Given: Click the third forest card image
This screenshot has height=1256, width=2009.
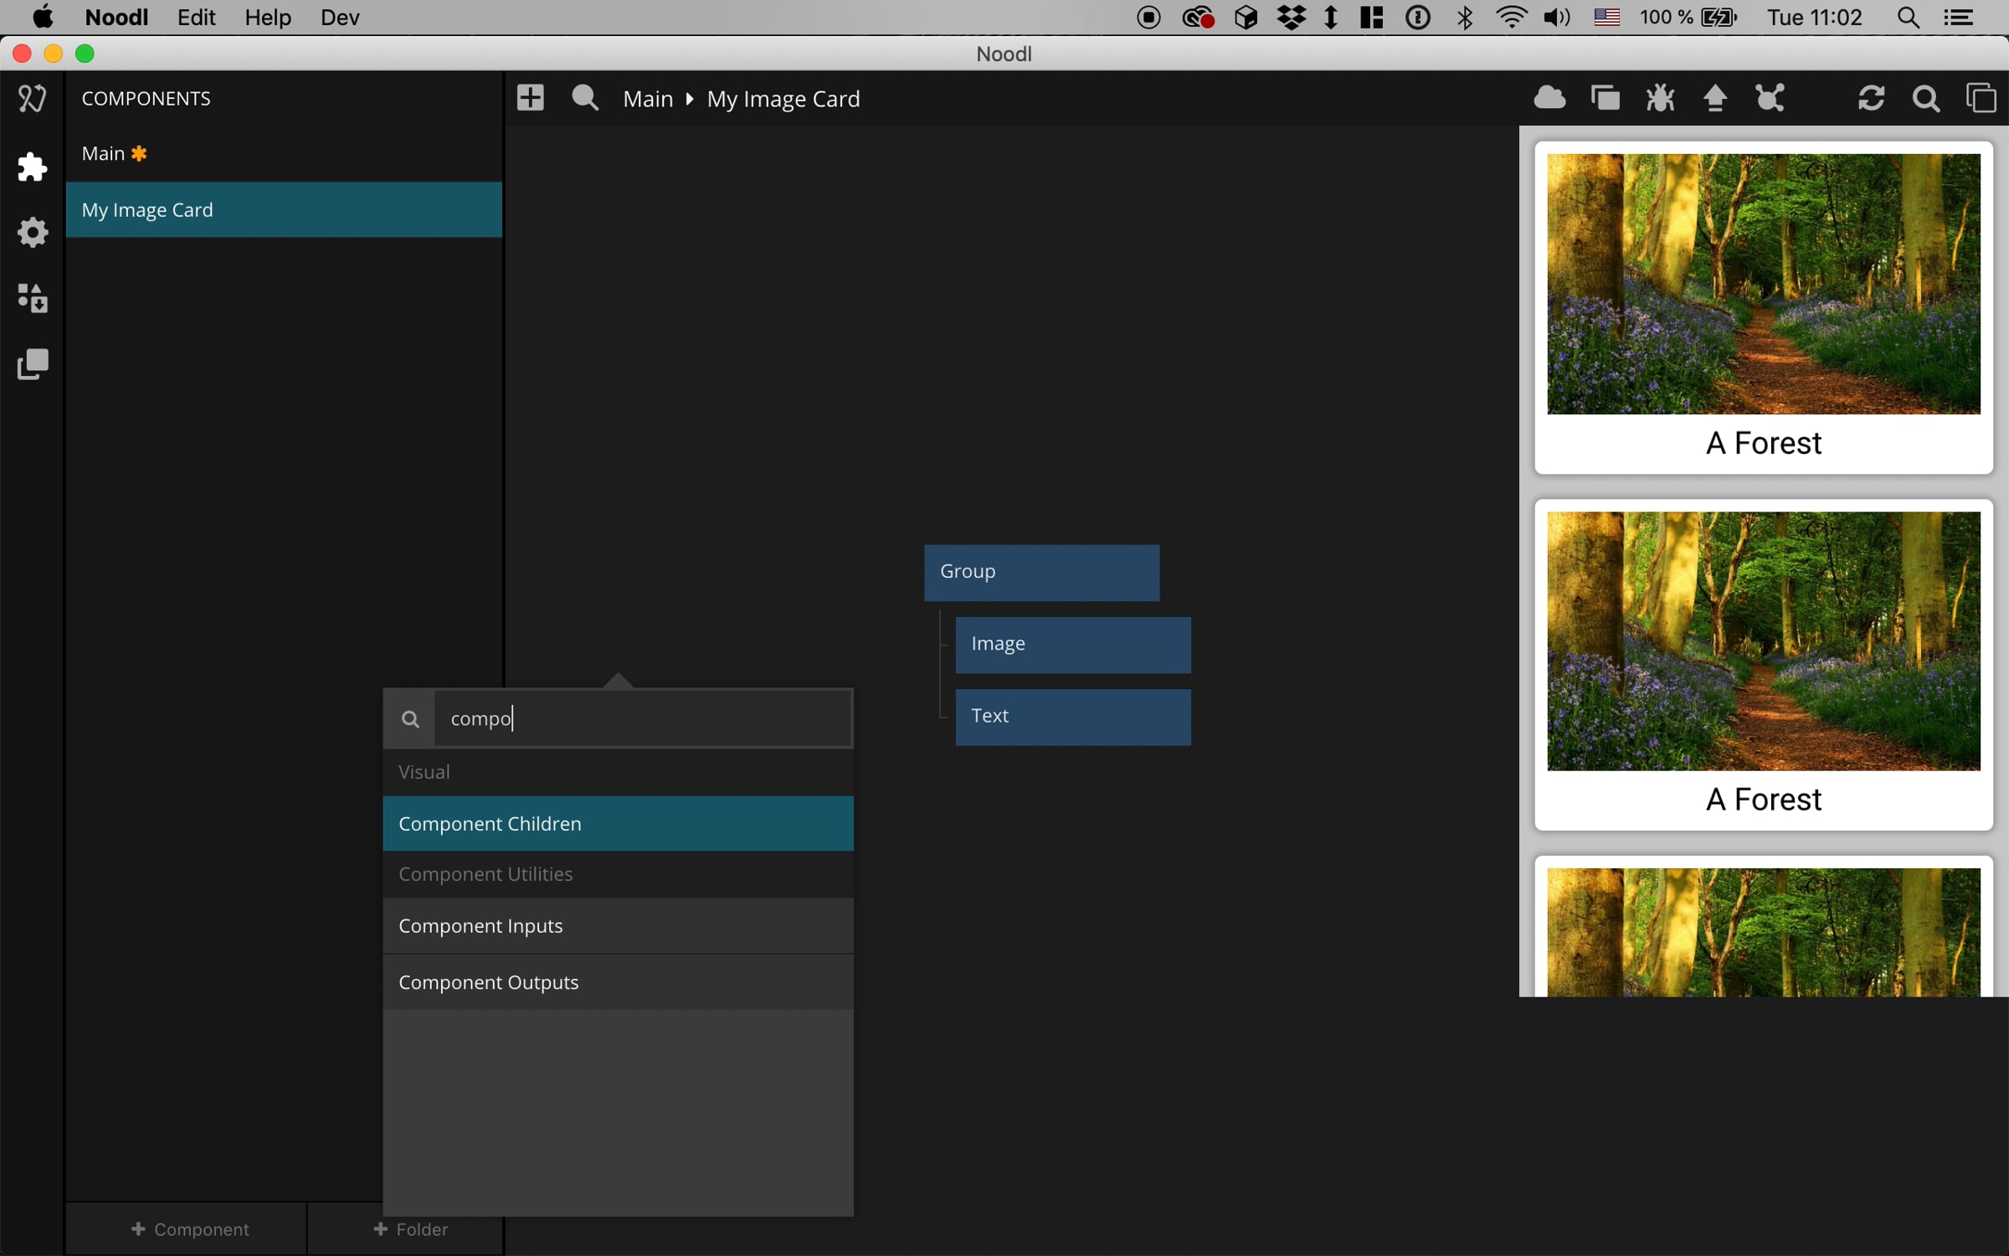Looking at the screenshot, I should [x=1764, y=933].
